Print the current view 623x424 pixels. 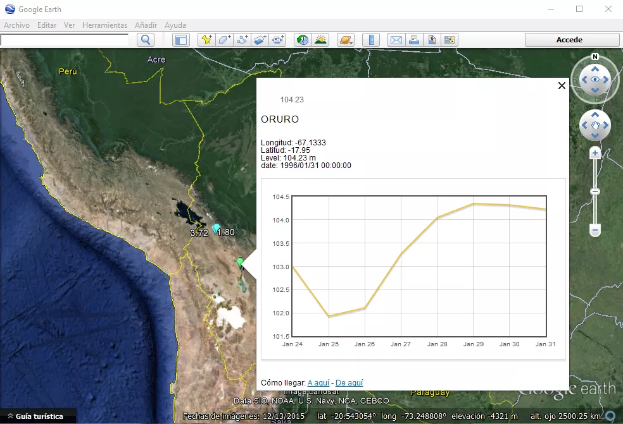click(414, 40)
